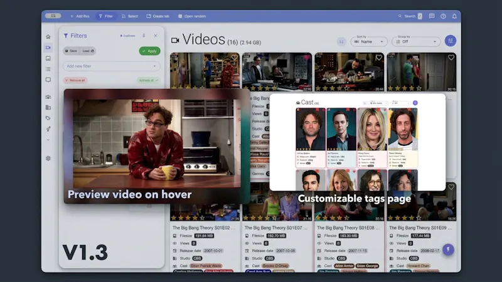Open the first video thumbnail in top row
Viewport: 502px width, 282px height.
coord(205,71)
